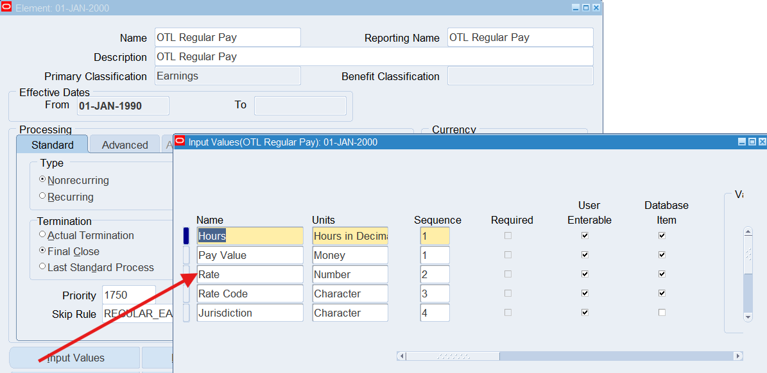Click the Oracle icon in Element window title bar

[x=6, y=8]
